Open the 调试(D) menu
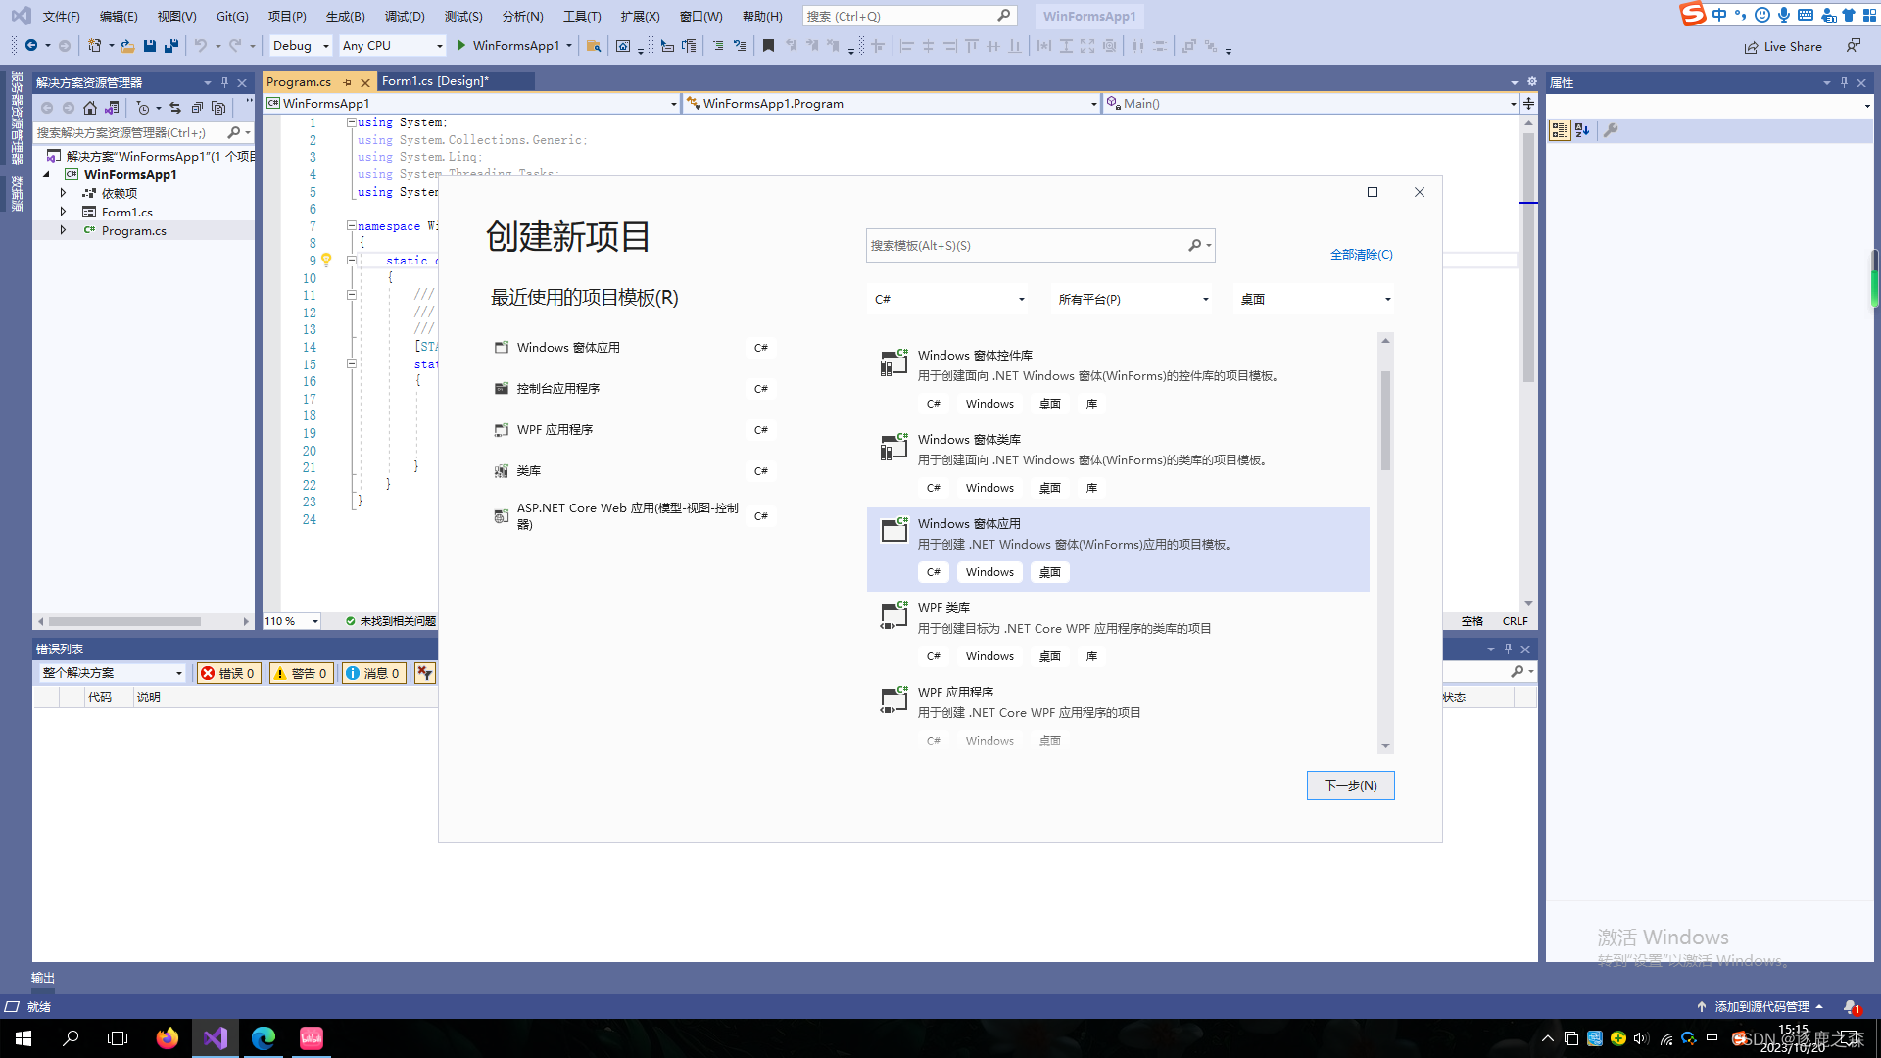This screenshot has height=1058, width=1881. pyautogui.click(x=405, y=17)
